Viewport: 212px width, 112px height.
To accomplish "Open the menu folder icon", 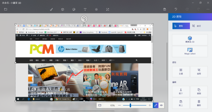I will (6, 9).
